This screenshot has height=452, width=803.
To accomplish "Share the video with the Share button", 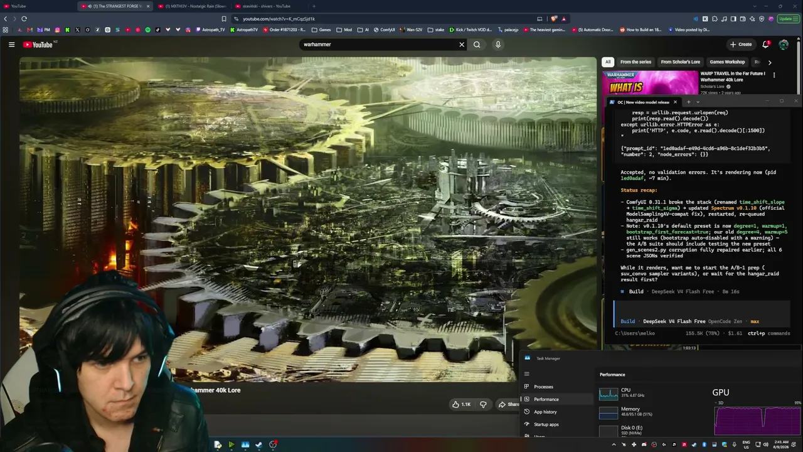I will click(x=509, y=404).
